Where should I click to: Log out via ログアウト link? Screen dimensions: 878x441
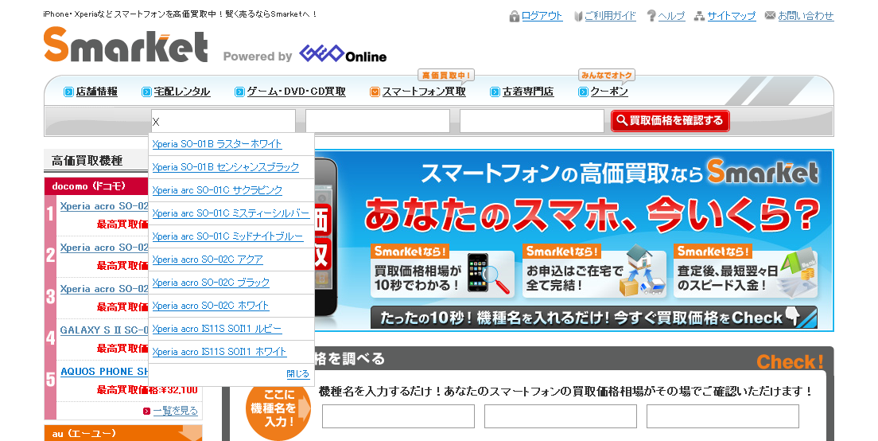pos(542,16)
